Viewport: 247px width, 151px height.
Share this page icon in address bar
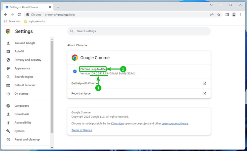212,15
